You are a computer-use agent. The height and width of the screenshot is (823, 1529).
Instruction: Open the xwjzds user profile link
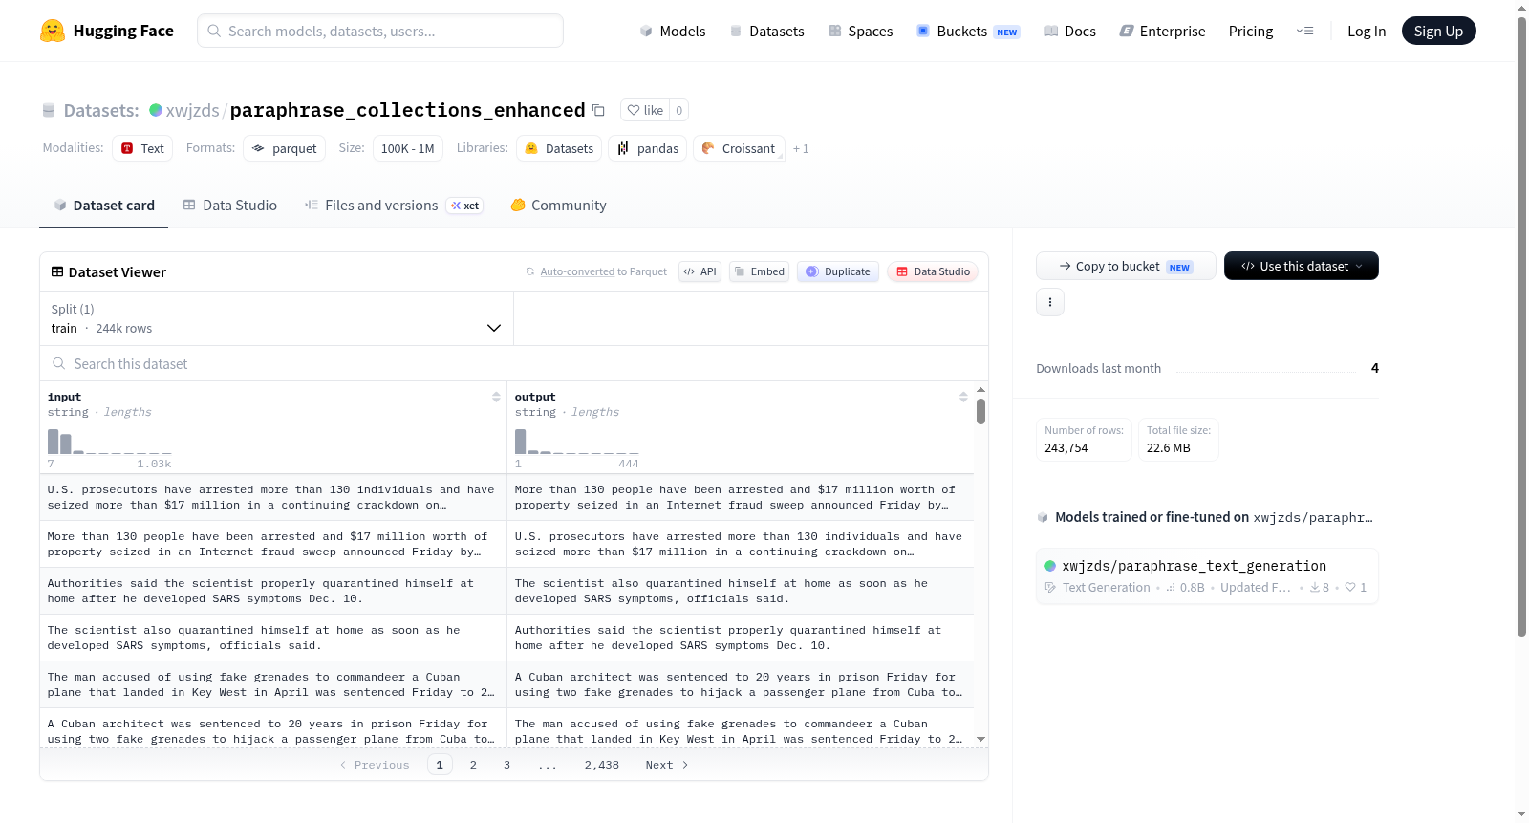(x=193, y=110)
